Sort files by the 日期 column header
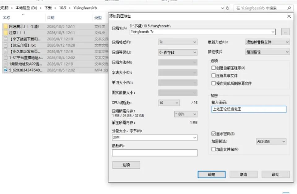This screenshot has width=297, height=194. coord(51,18)
